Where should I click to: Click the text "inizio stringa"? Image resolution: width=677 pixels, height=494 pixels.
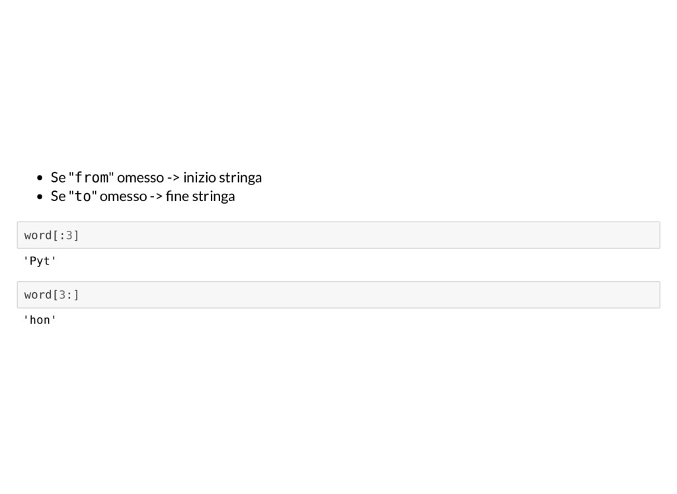click(x=222, y=177)
